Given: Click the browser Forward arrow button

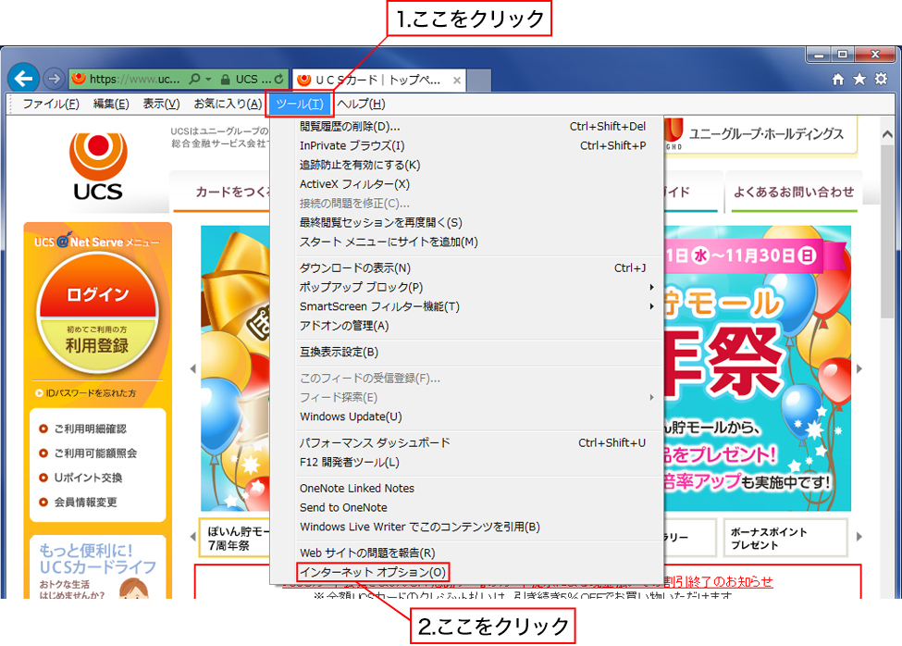Looking at the screenshot, I should click(x=54, y=79).
